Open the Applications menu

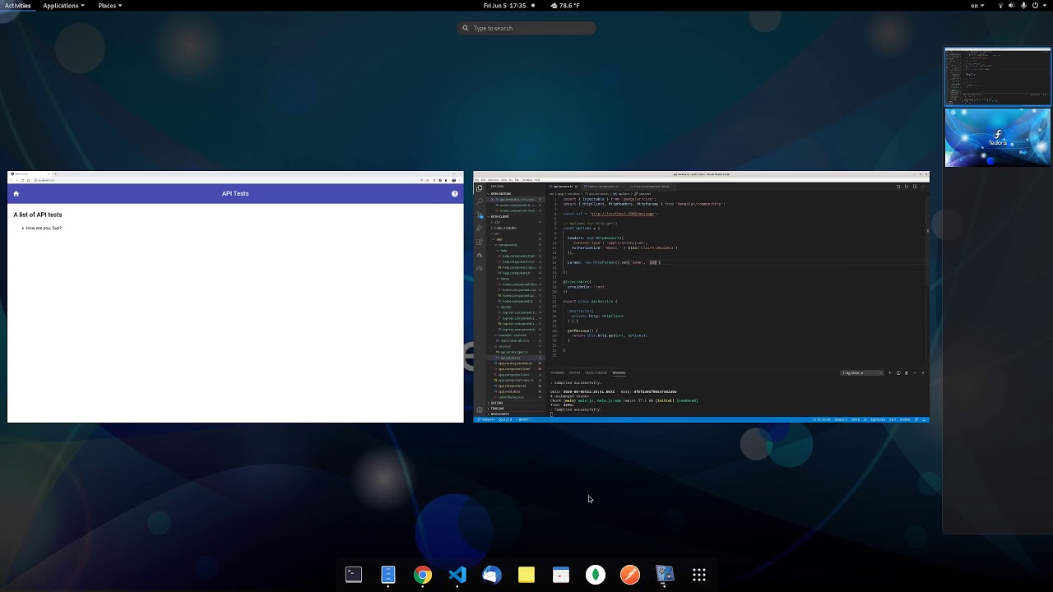tap(64, 6)
